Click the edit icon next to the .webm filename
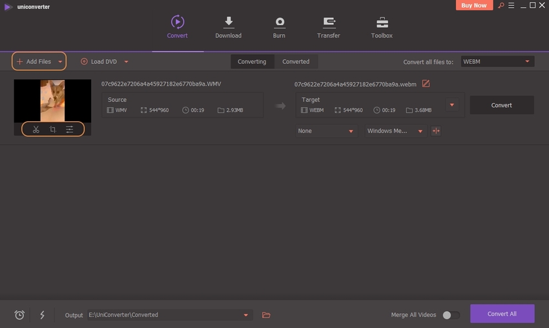This screenshot has height=328, width=549. [x=426, y=84]
